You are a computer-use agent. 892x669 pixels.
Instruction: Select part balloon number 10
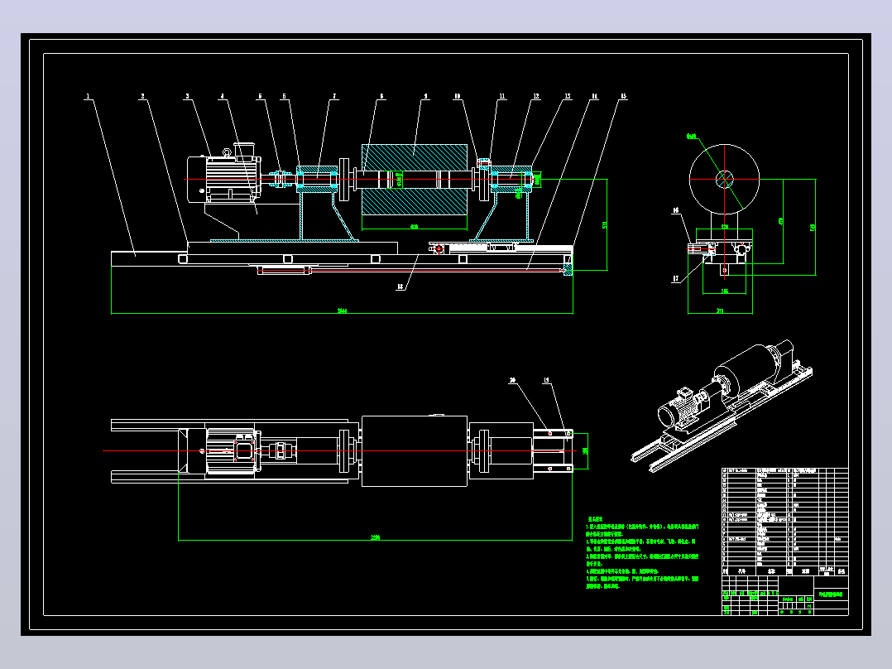458,96
